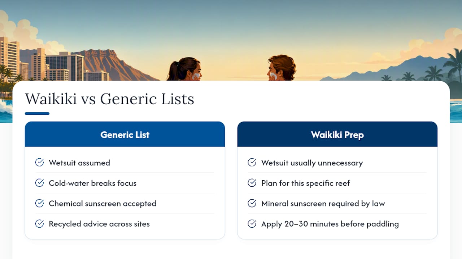Click the blue underline beneath the title
462x259 pixels.
pos(37,114)
